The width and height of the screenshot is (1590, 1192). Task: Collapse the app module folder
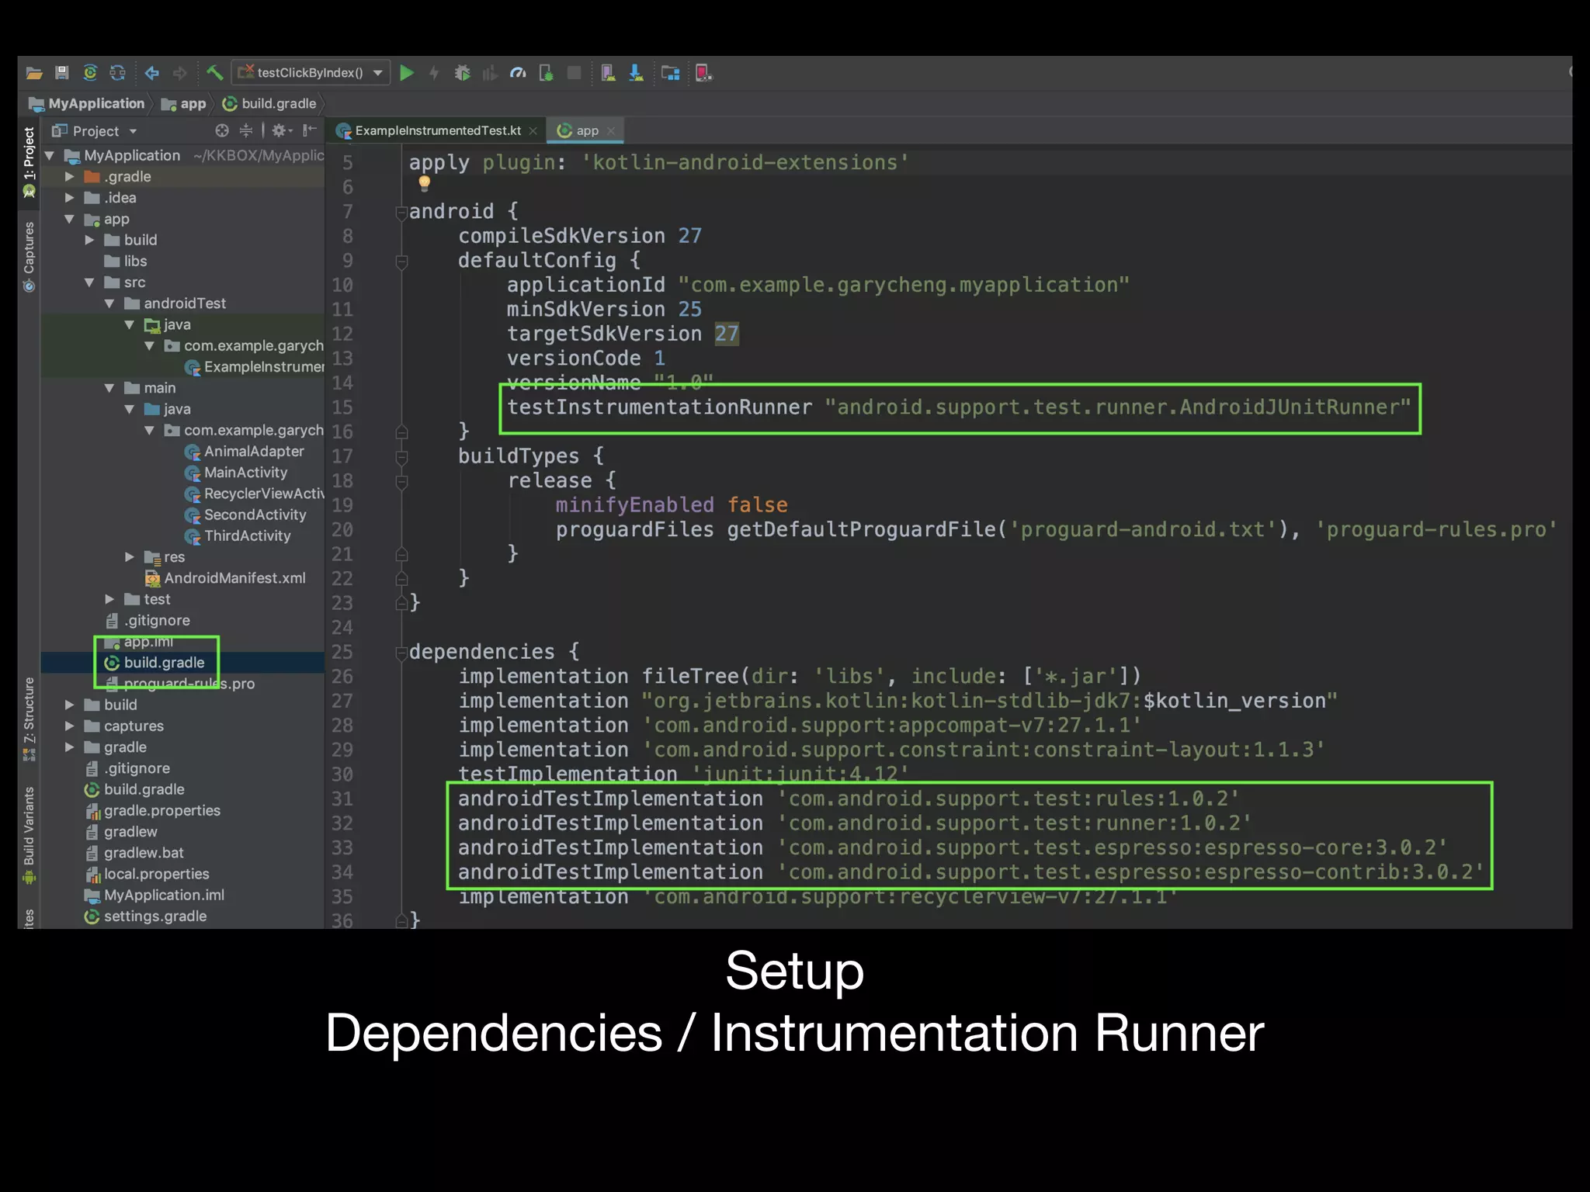click(x=70, y=219)
